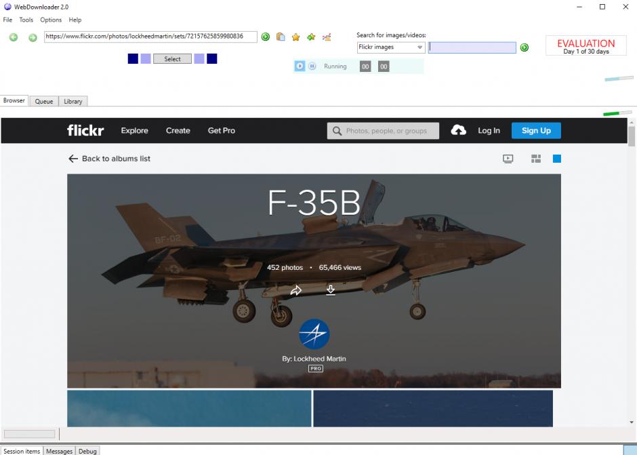This screenshot has width=637, height=455.
Task: Click the bottom-left status progress bar
Action: (x=29, y=434)
